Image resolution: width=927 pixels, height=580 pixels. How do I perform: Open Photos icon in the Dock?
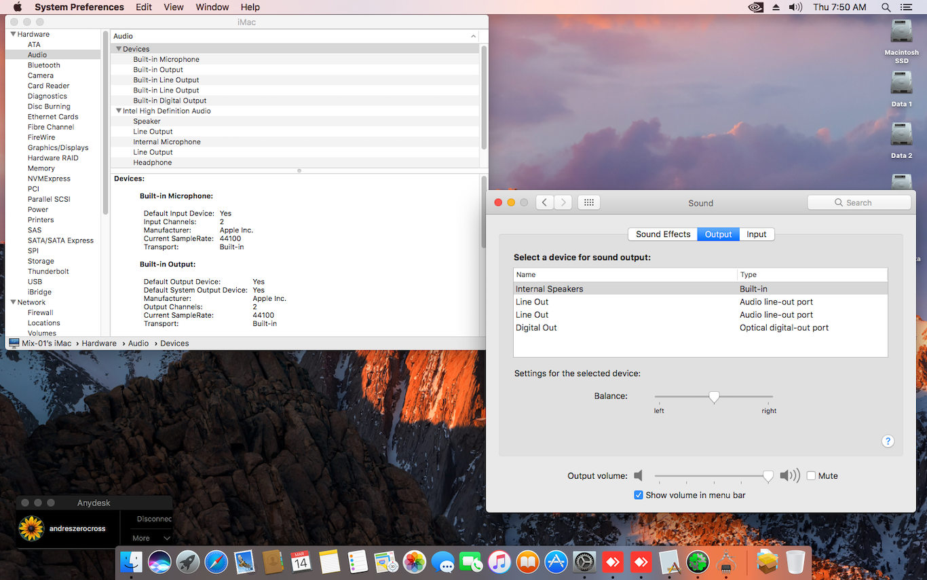pyautogui.click(x=414, y=562)
